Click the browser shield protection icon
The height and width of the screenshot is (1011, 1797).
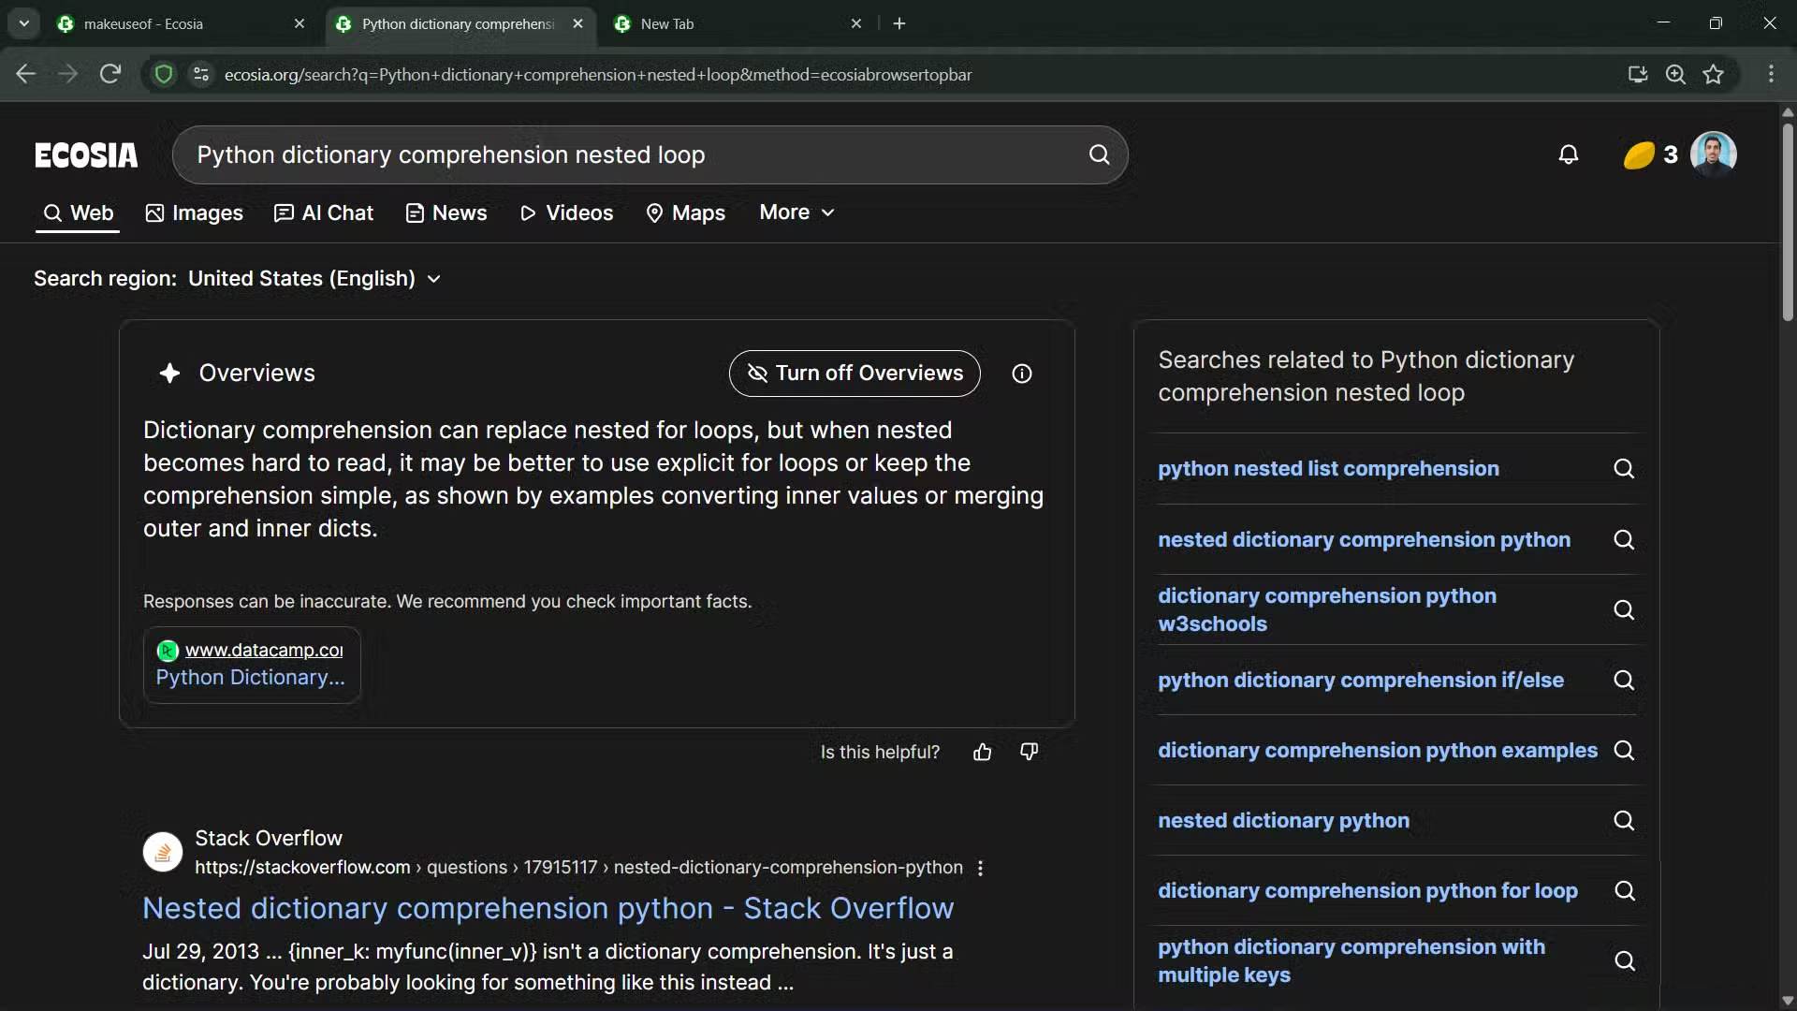point(164,75)
